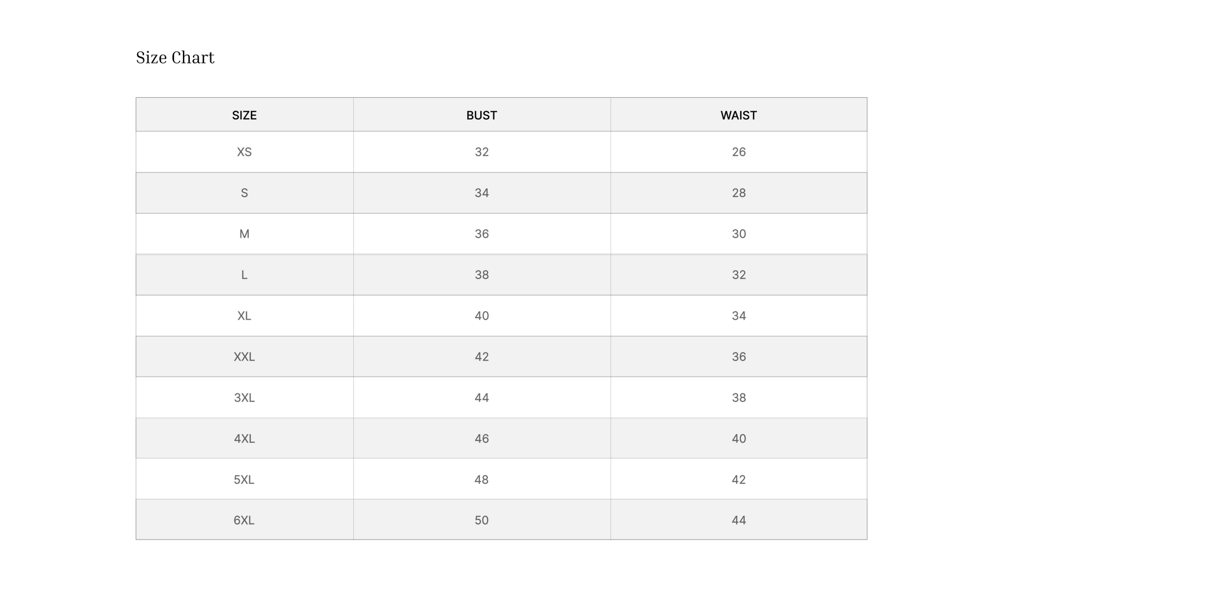Select the 5XL size cell
The width and height of the screenshot is (1229, 599).
coord(244,479)
